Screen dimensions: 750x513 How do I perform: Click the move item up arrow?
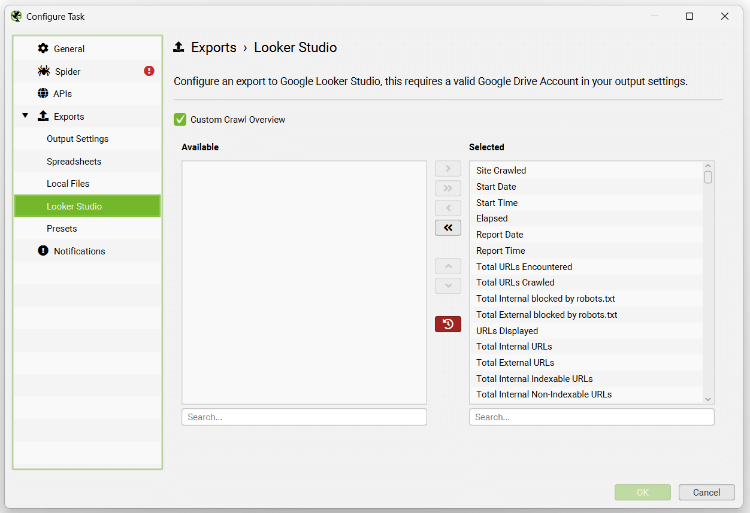447,266
